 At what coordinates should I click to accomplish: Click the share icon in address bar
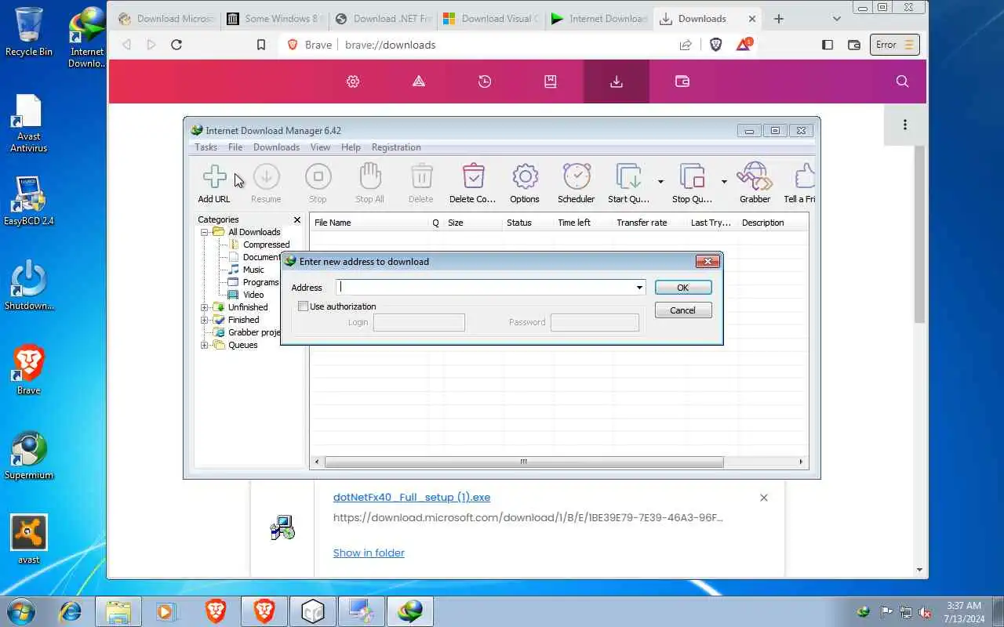coord(686,45)
